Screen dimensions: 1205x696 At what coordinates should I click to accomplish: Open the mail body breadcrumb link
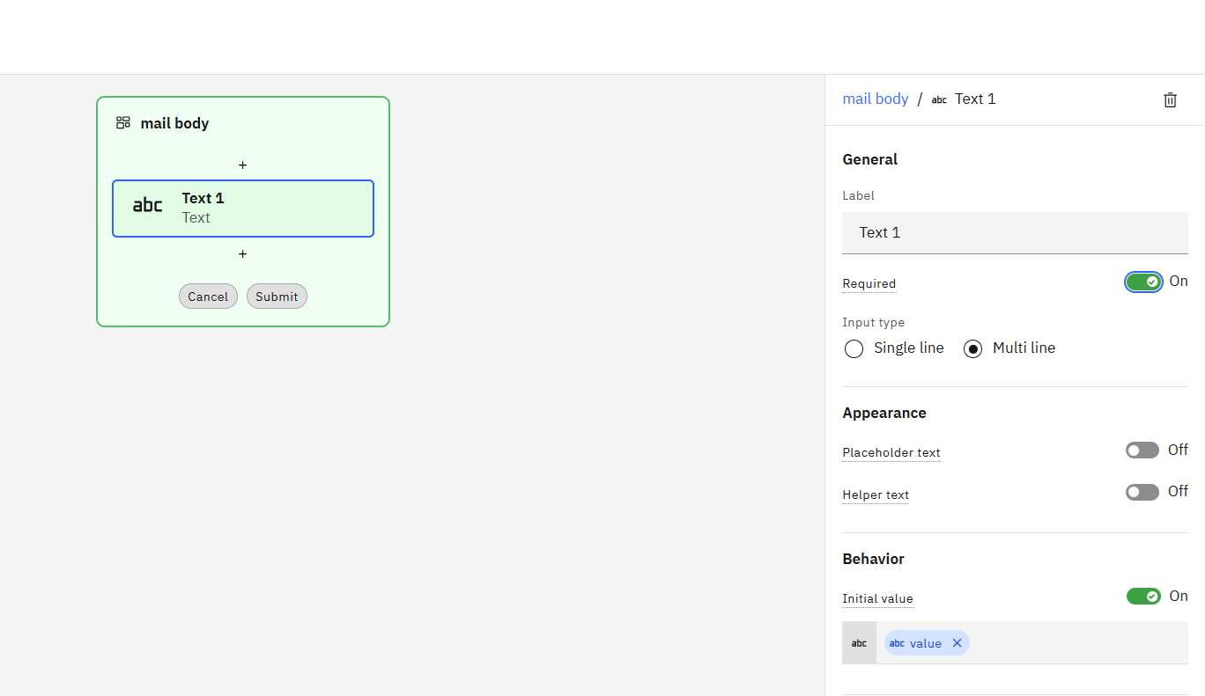[x=875, y=99]
